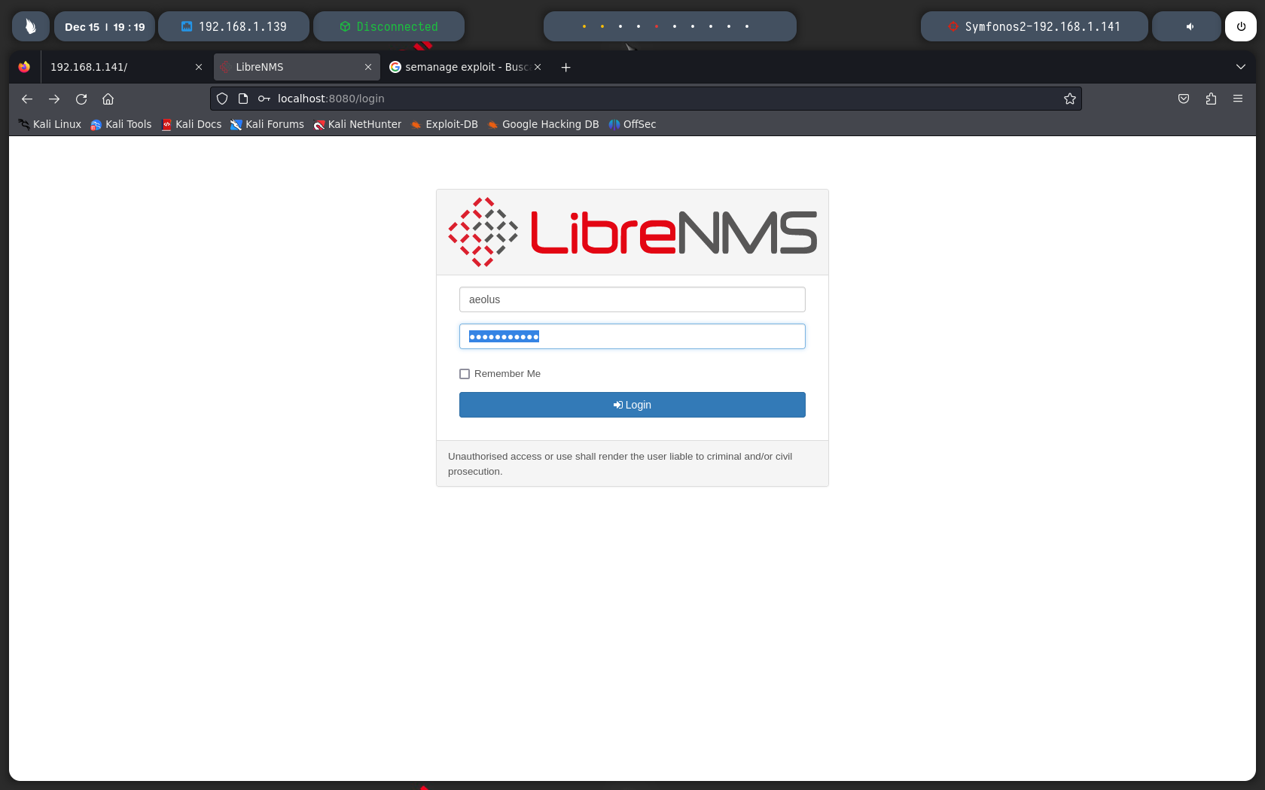Viewport: 1265px width, 790px height.
Task: Open a new browser tab
Action: [566, 68]
